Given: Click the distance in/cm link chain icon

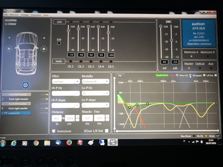Looking at the screenshot, I should tap(63, 118).
